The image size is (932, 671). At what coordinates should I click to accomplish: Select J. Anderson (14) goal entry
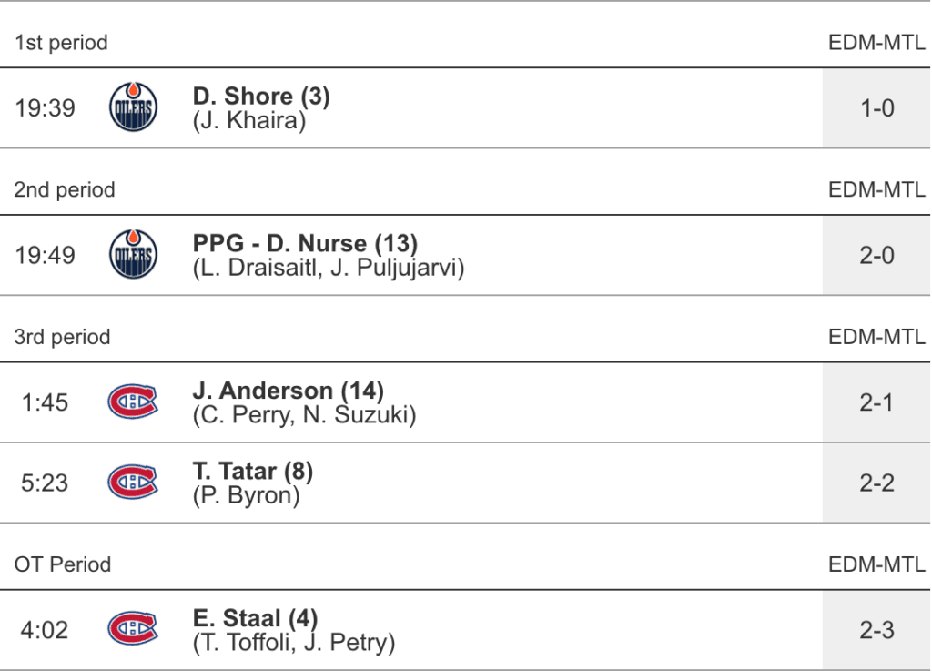288,391
